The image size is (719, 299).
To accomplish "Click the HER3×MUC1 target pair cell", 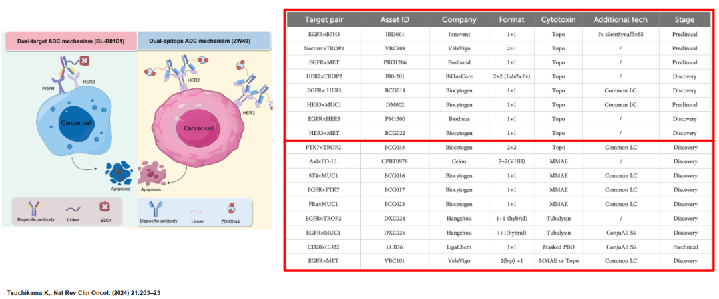I will (x=324, y=105).
